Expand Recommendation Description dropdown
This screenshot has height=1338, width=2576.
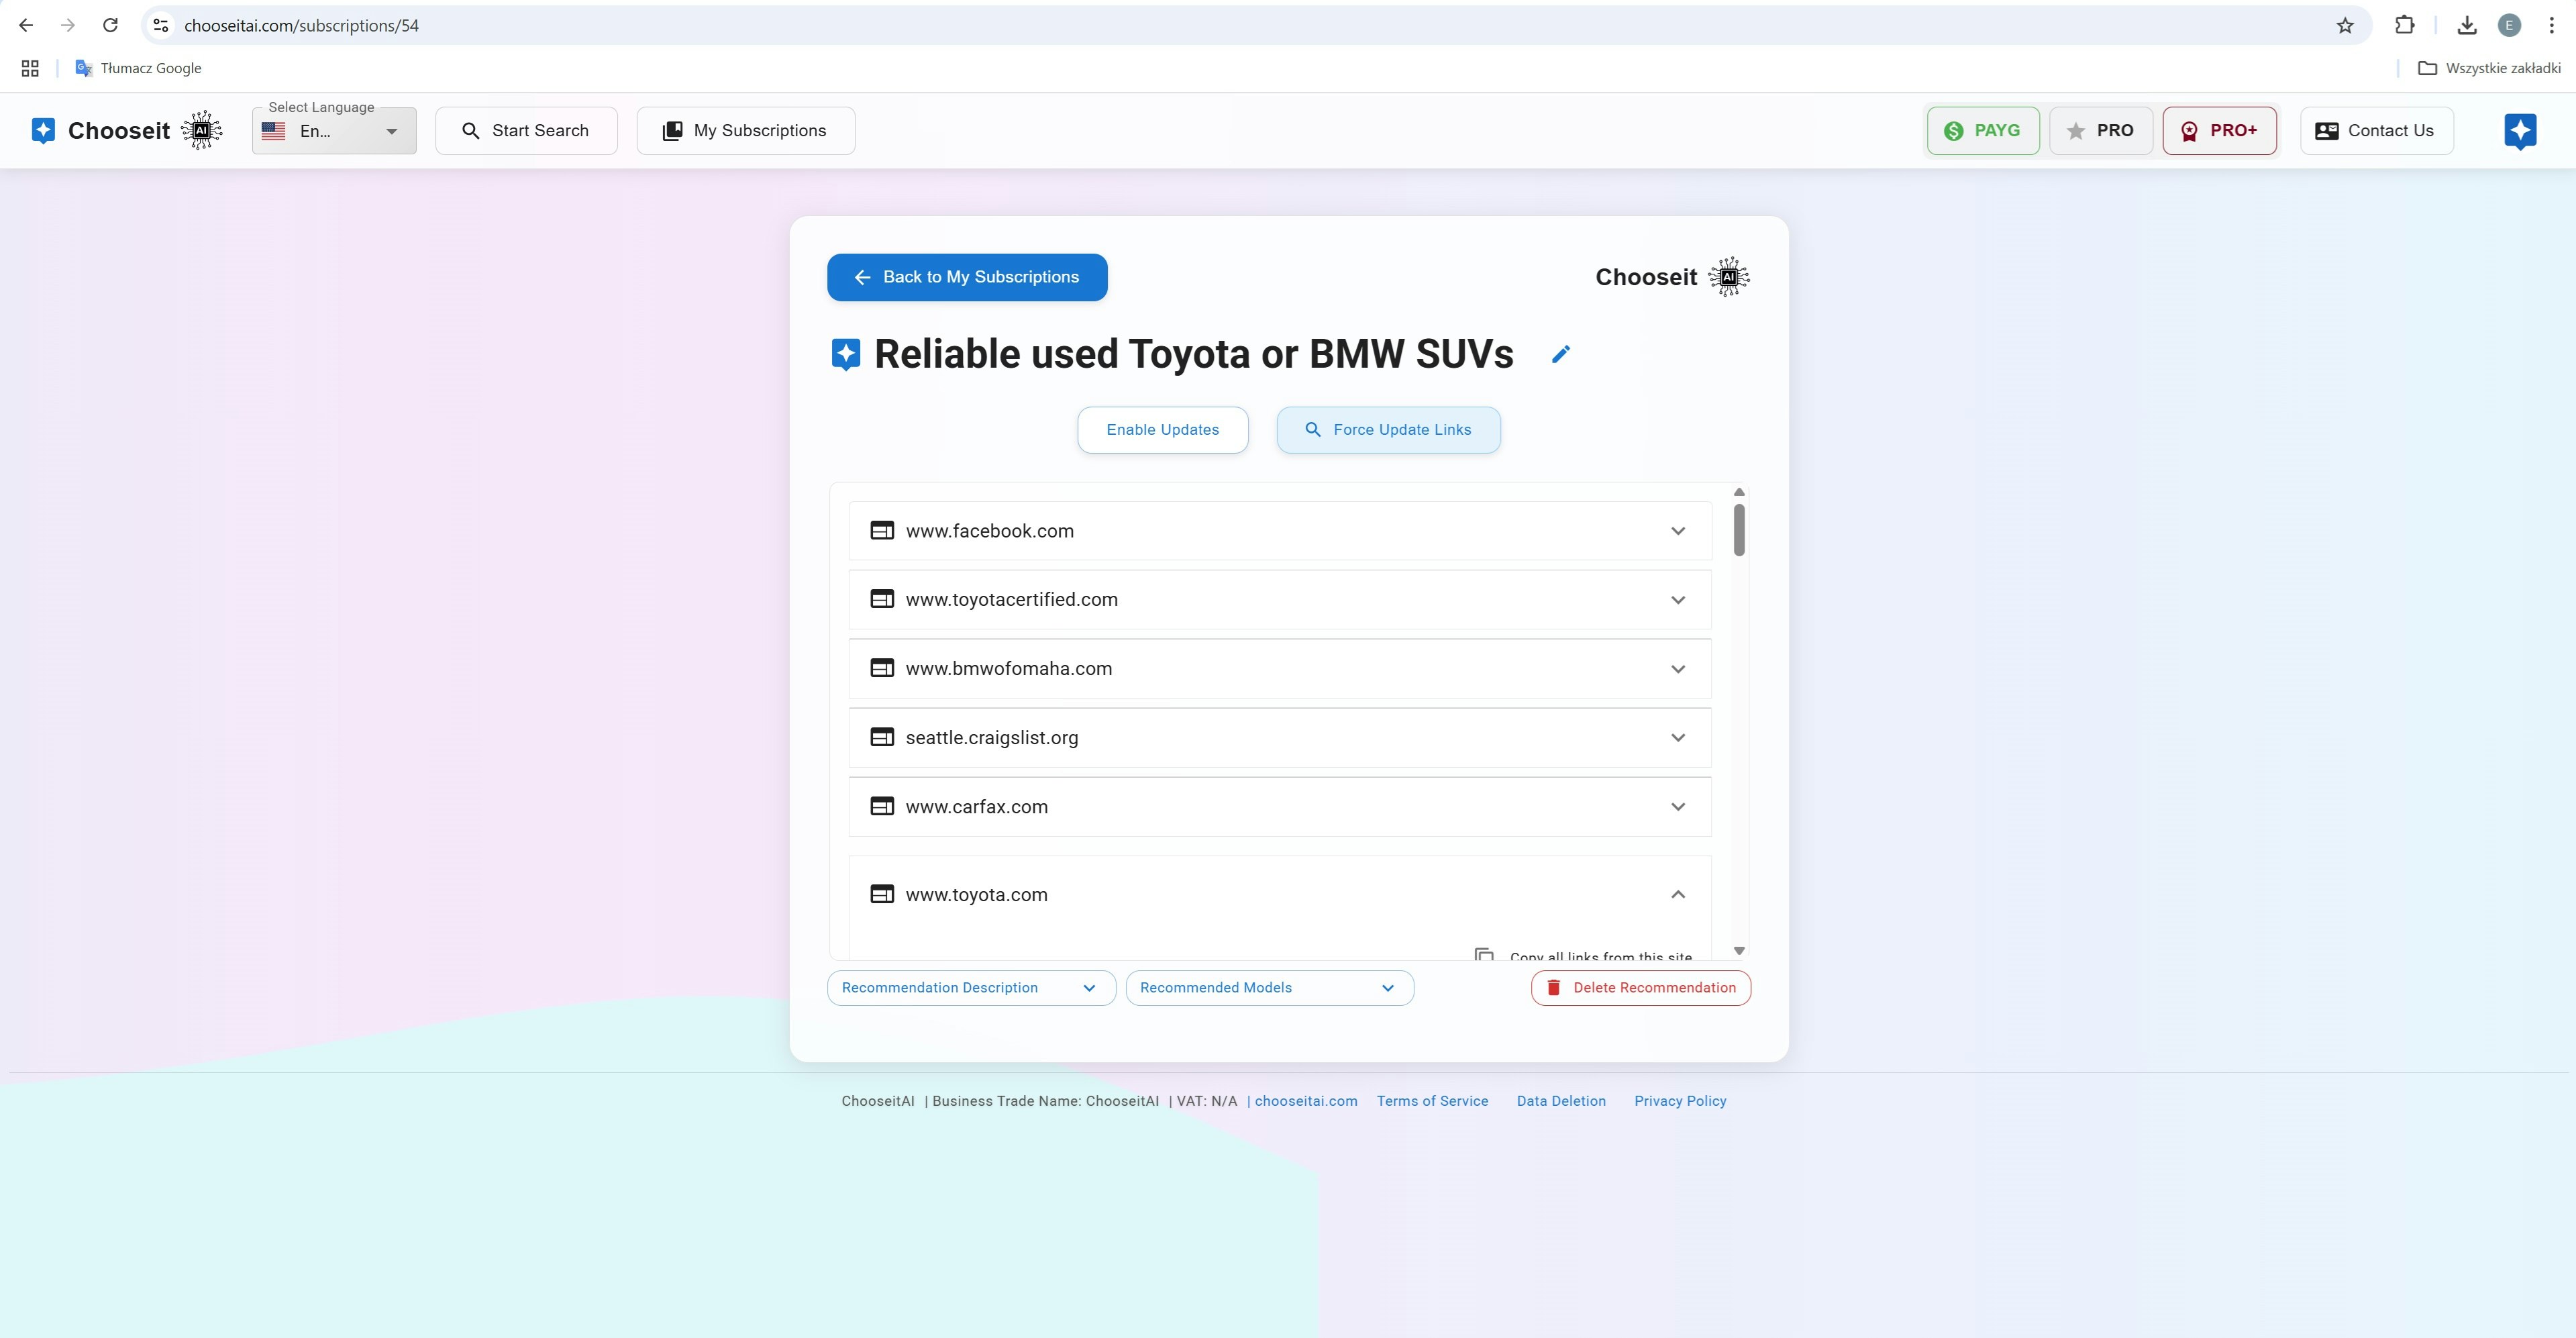[x=970, y=988]
